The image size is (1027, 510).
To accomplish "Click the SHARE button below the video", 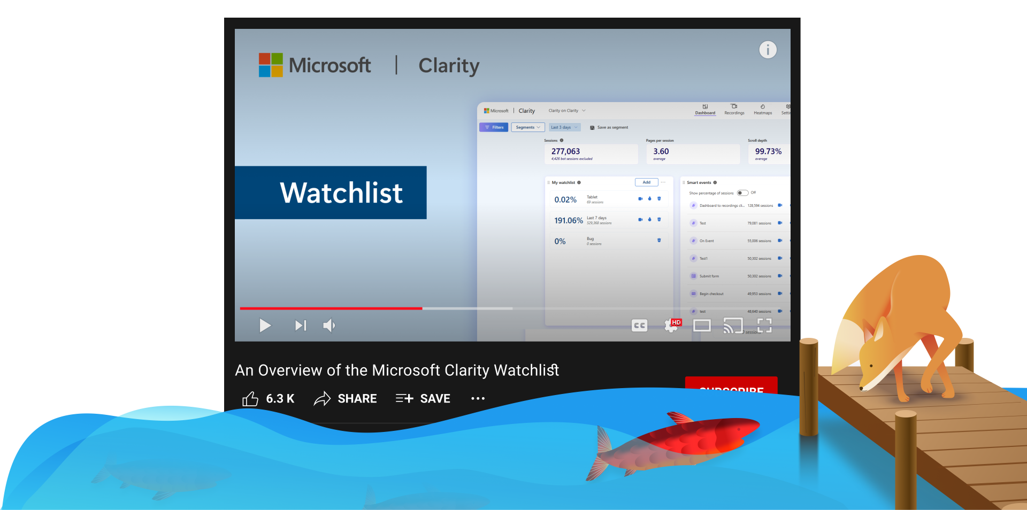I will [x=346, y=398].
